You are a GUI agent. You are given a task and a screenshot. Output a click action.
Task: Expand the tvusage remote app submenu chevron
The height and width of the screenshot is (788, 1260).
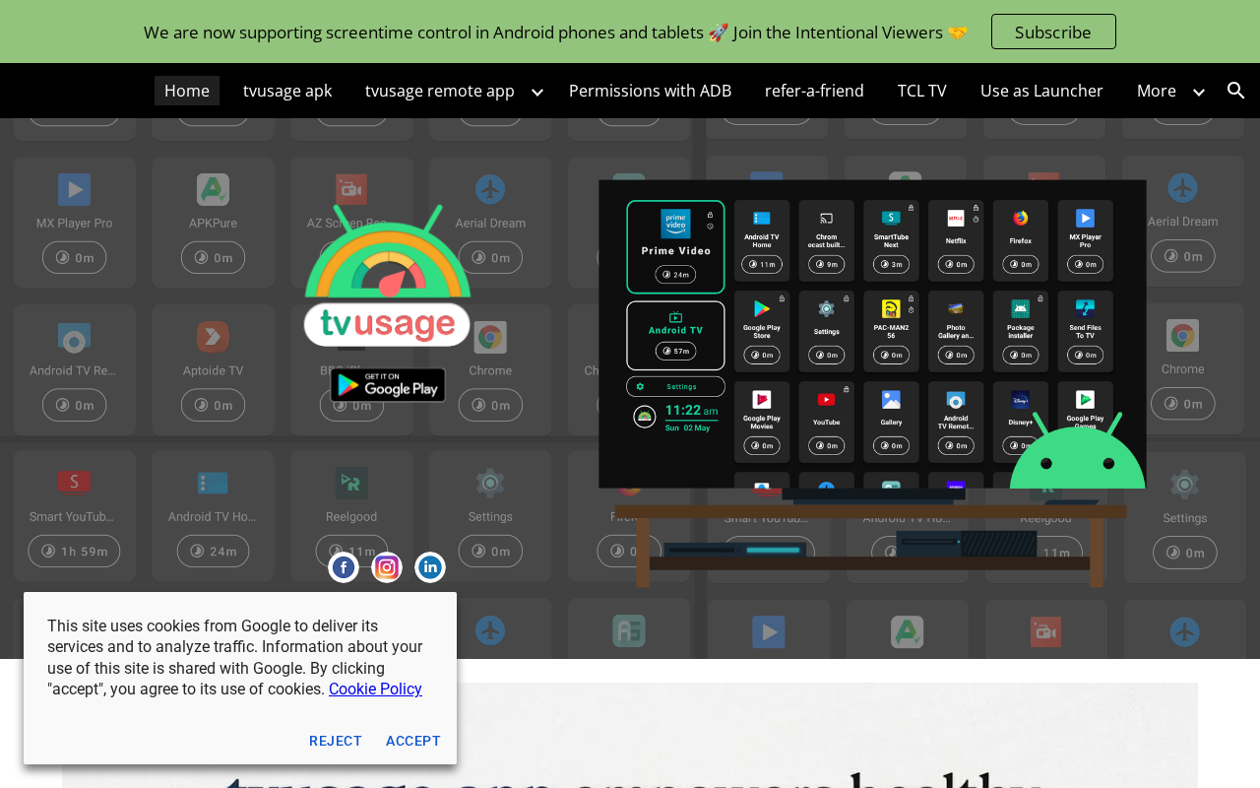pyautogui.click(x=537, y=92)
